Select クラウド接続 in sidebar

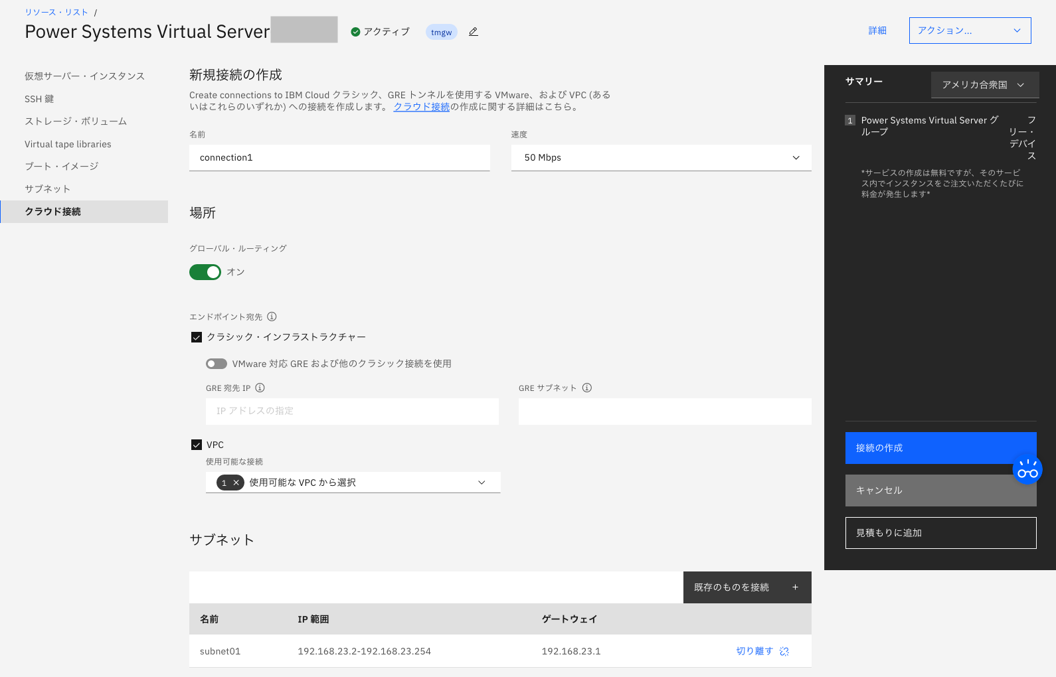[x=84, y=212]
